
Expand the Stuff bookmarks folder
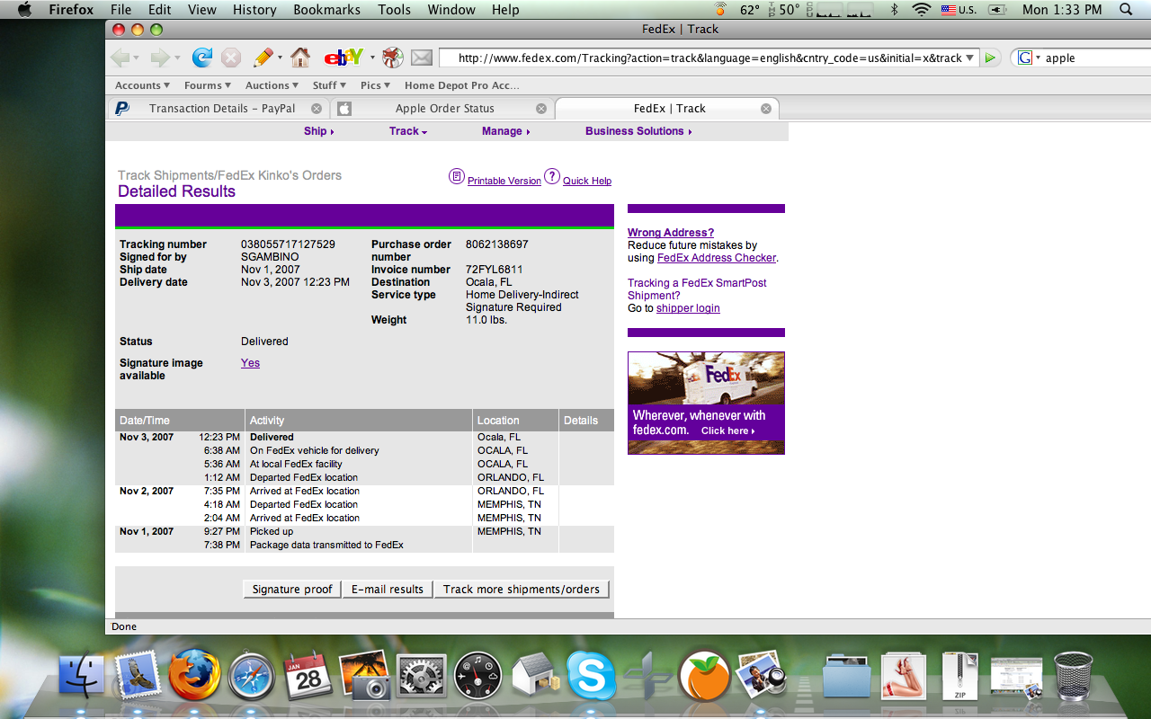coord(330,85)
